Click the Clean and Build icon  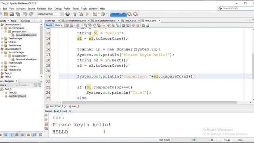point(81,14)
